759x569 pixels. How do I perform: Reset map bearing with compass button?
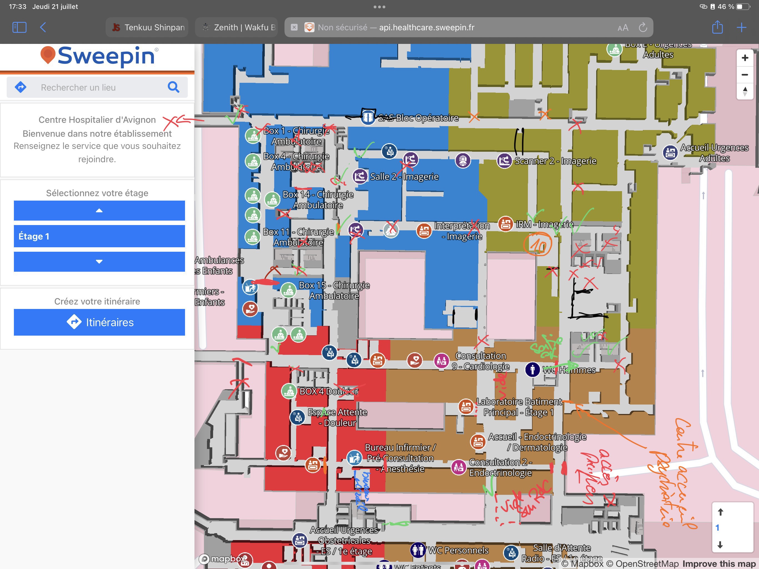pyautogui.click(x=745, y=91)
